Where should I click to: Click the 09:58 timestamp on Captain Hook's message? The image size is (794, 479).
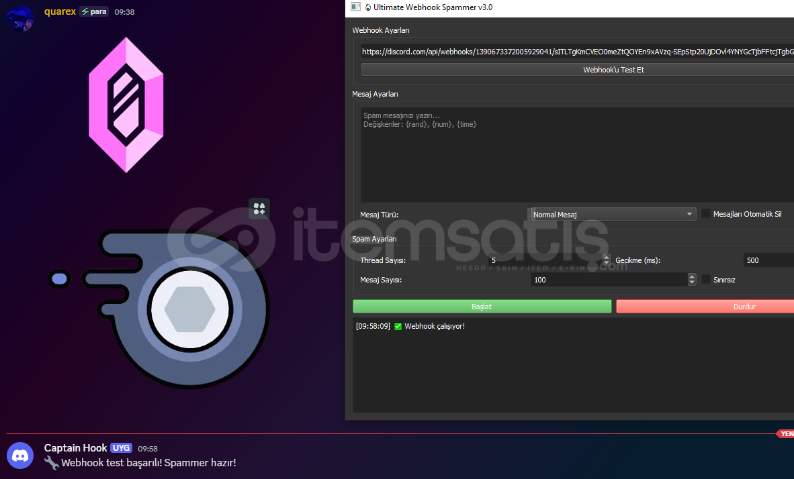click(x=148, y=449)
